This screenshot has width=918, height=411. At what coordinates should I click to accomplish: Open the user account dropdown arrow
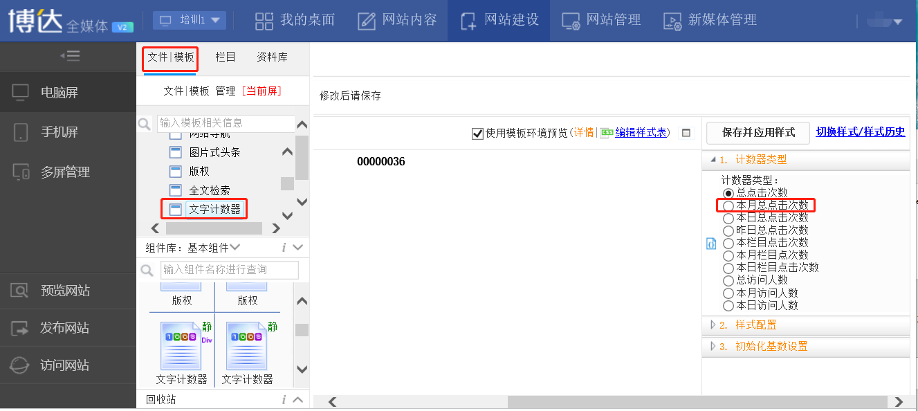(898, 22)
